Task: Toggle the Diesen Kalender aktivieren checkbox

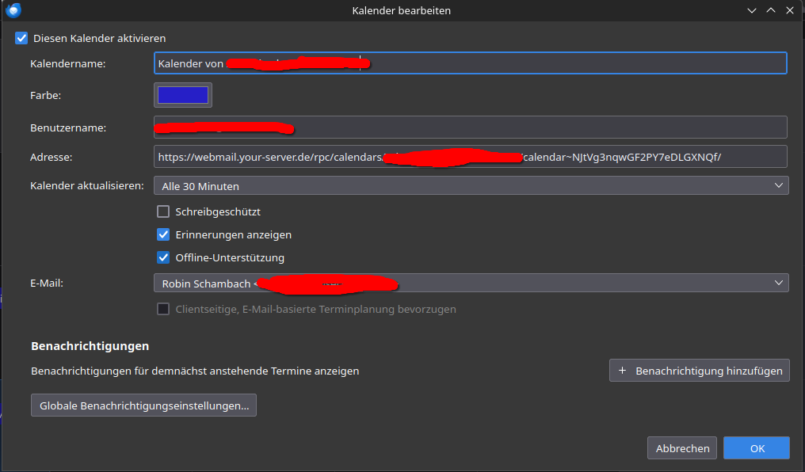Action: [21, 38]
